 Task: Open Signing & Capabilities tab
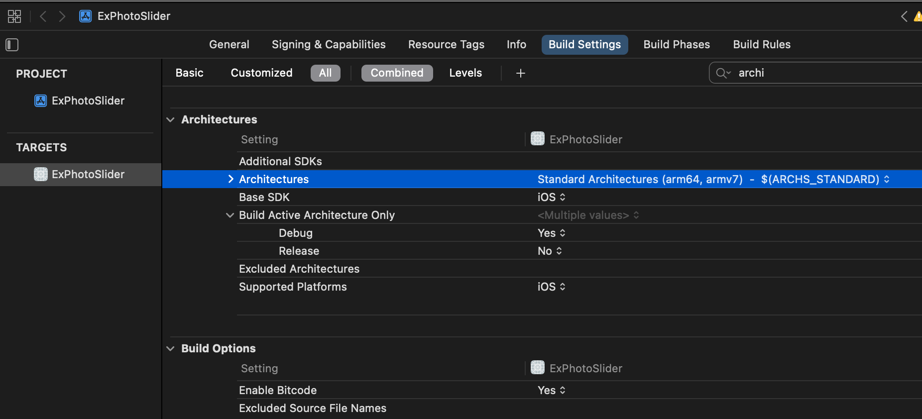(329, 45)
